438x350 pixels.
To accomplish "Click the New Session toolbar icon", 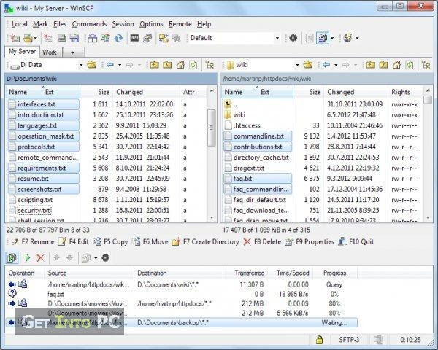I will (15, 38).
